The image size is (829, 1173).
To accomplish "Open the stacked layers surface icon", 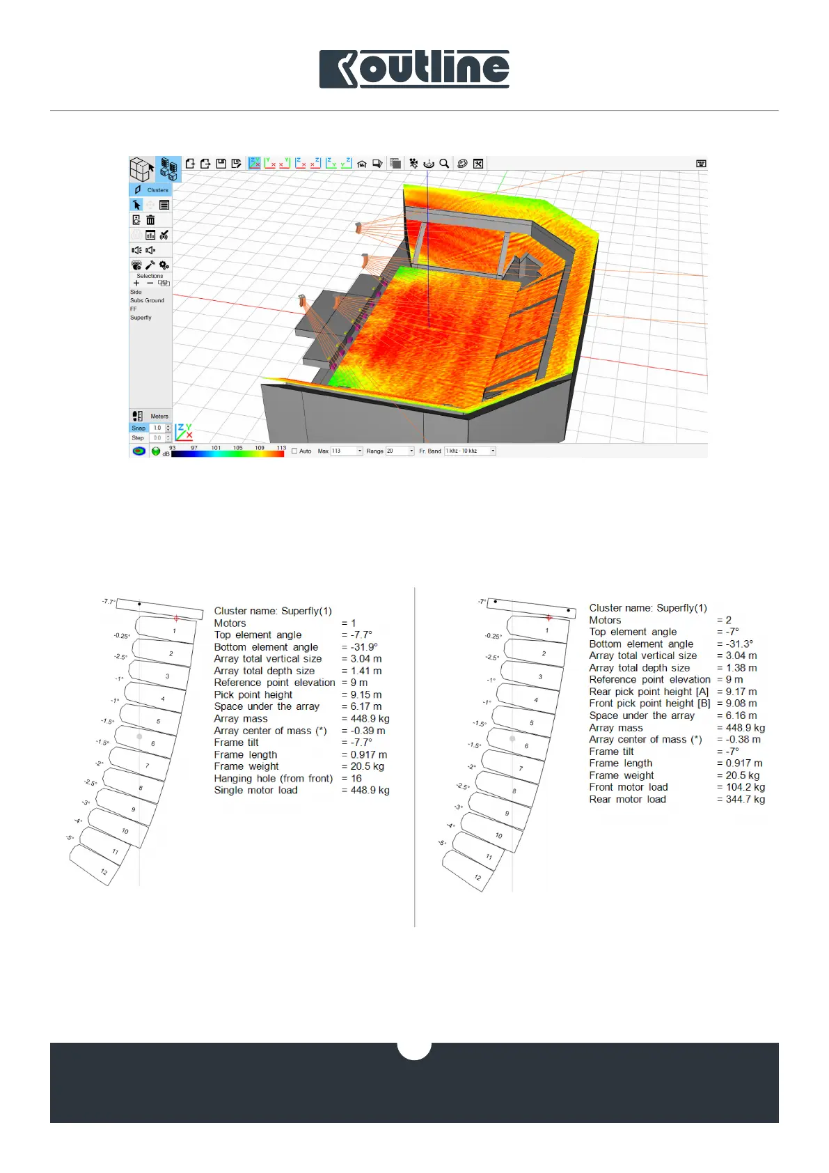I will [395, 164].
